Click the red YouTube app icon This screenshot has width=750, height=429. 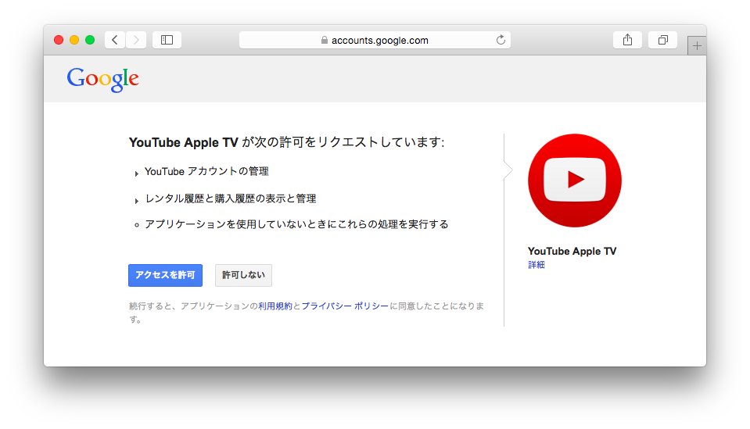coord(575,181)
